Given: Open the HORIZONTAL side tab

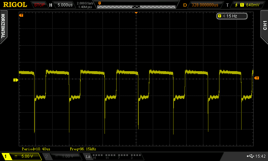Looking at the screenshot, I should pyautogui.click(x=3, y=25).
